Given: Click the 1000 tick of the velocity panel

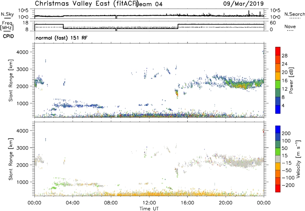Looking at the screenshot, I should [22, 182].
